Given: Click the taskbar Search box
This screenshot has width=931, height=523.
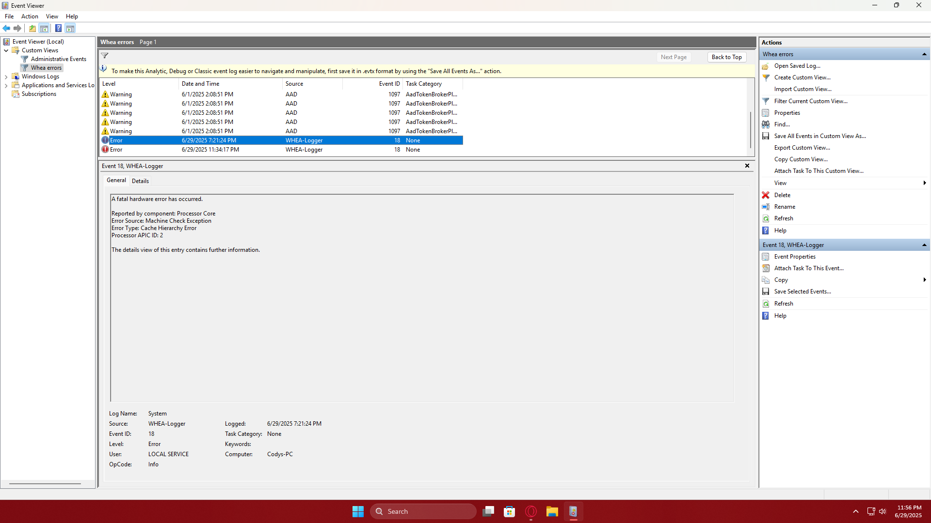Looking at the screenshot, I should (x=423, y=511).
